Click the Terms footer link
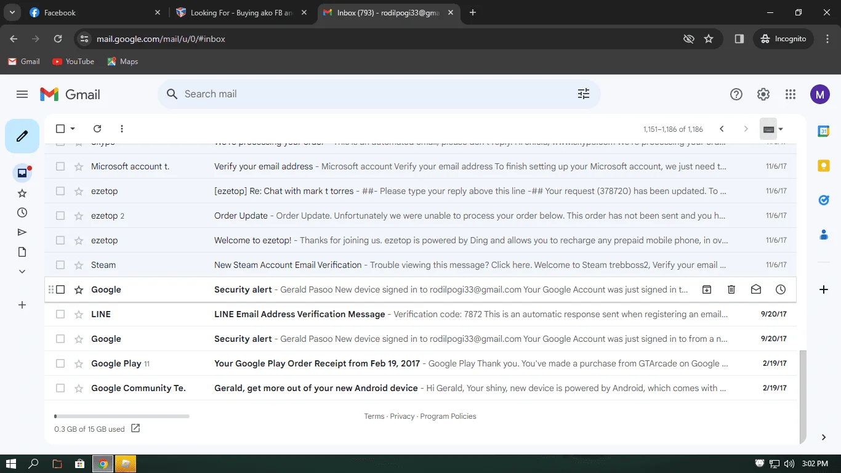Viewport: 841px width, 473px height. [374, 416]
